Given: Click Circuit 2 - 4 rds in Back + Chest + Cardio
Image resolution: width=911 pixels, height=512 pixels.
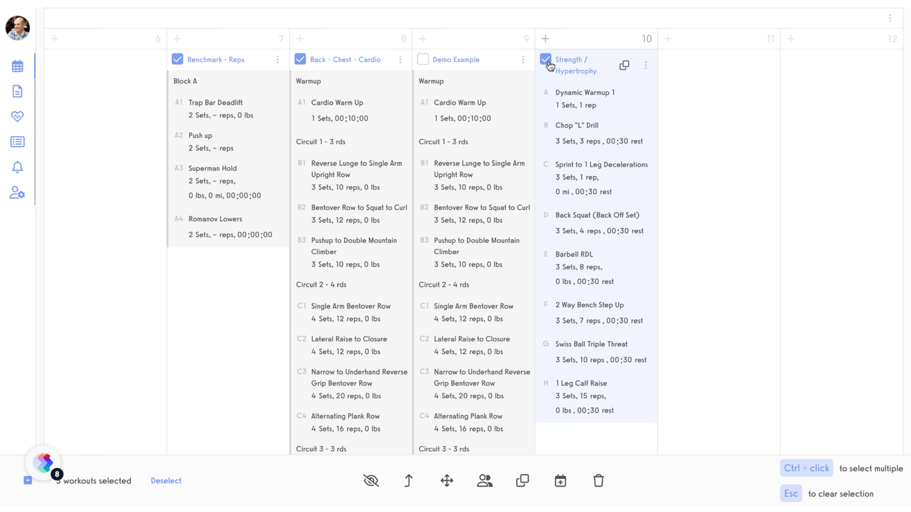Looking at the screenshot, I should tap(321, 285).
